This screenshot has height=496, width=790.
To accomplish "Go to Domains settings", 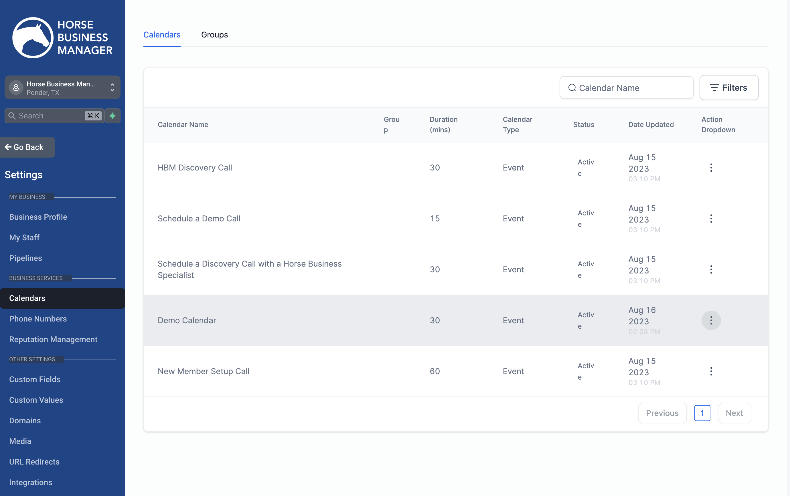I will 25,420.
